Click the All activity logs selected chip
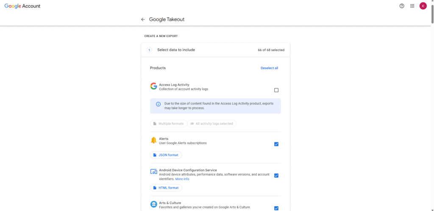 pos(211,124)
